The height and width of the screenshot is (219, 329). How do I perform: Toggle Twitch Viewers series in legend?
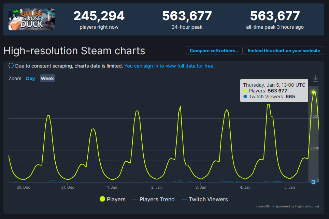[x=204, y=199]
